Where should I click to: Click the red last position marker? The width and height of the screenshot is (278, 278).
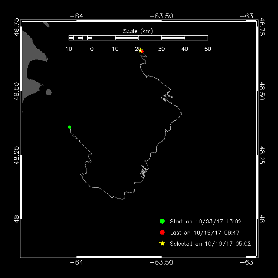pyautogui.click(x=142, y=52)
